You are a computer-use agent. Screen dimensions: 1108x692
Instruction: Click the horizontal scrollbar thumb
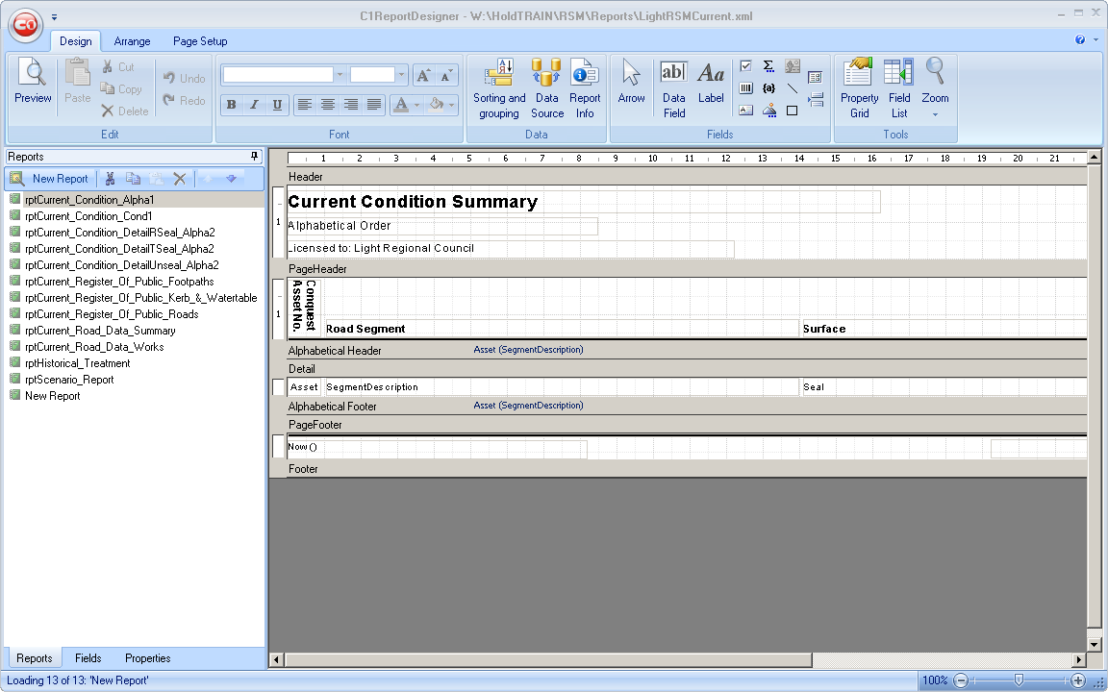coord(548,659)
